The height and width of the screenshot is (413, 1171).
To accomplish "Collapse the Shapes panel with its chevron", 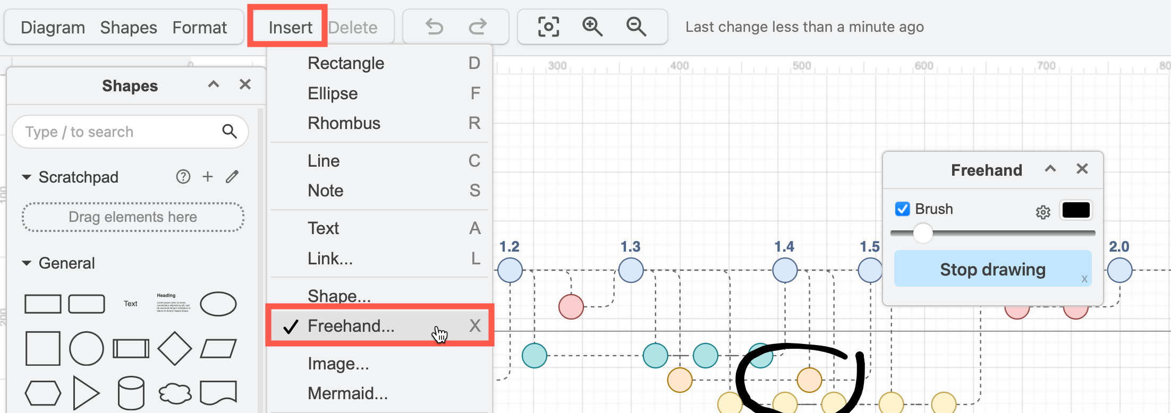I will tap(213, 84).
